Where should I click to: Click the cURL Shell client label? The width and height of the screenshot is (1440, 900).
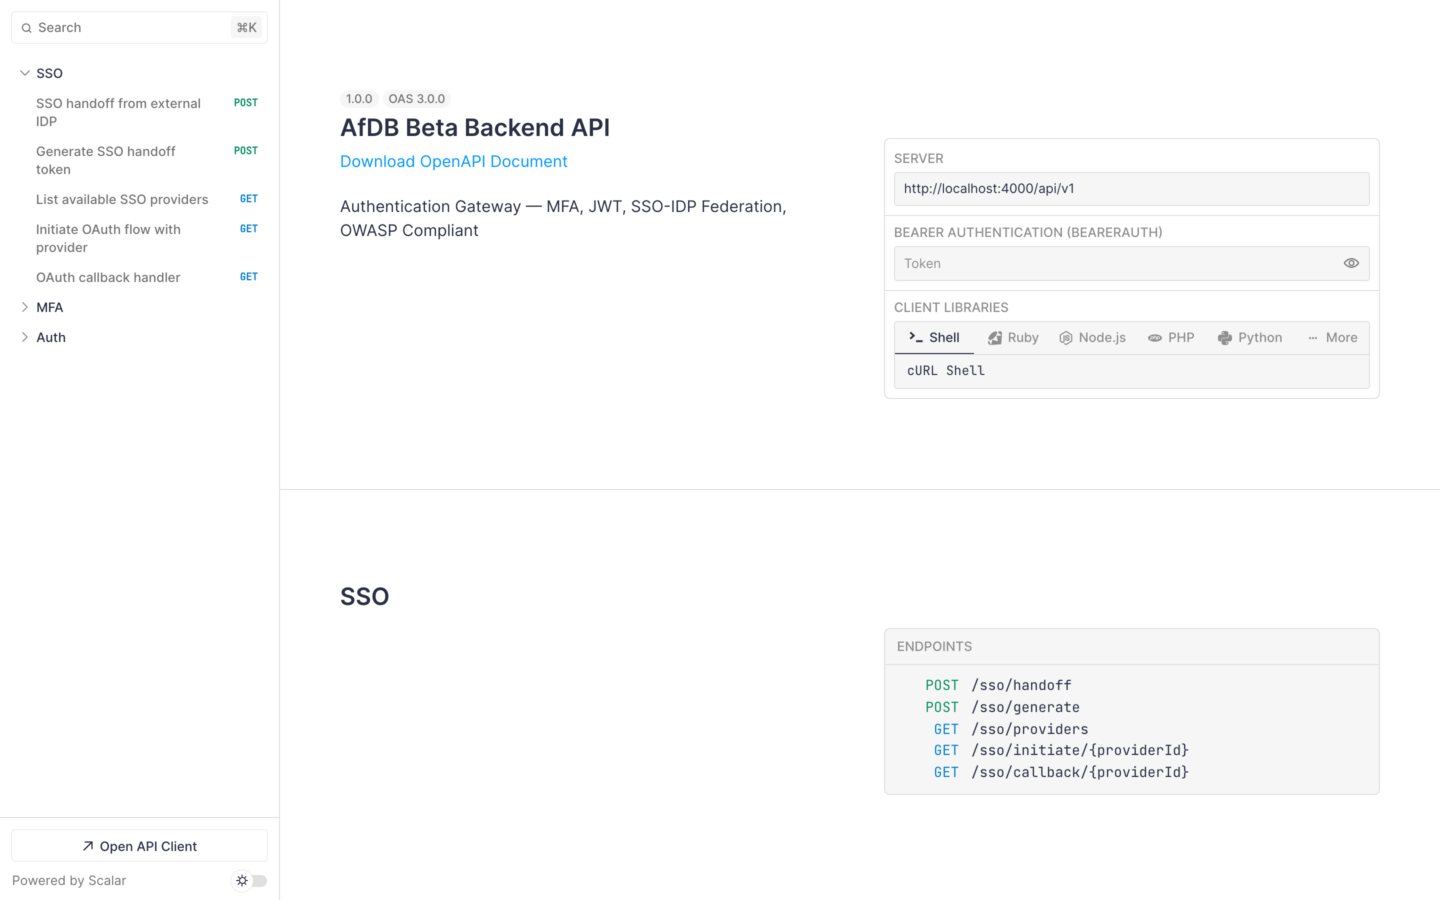click(x=945, y=371)
